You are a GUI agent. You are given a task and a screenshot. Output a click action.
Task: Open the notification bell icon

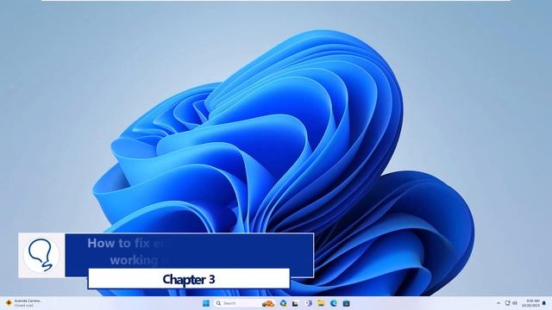point(544,303)
